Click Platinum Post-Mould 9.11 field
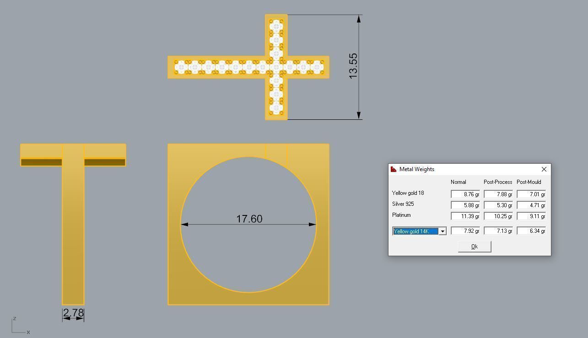588x338 pixels. click(531, 216)
